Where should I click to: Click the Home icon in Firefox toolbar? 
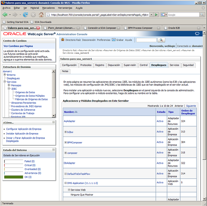[41, 15]
